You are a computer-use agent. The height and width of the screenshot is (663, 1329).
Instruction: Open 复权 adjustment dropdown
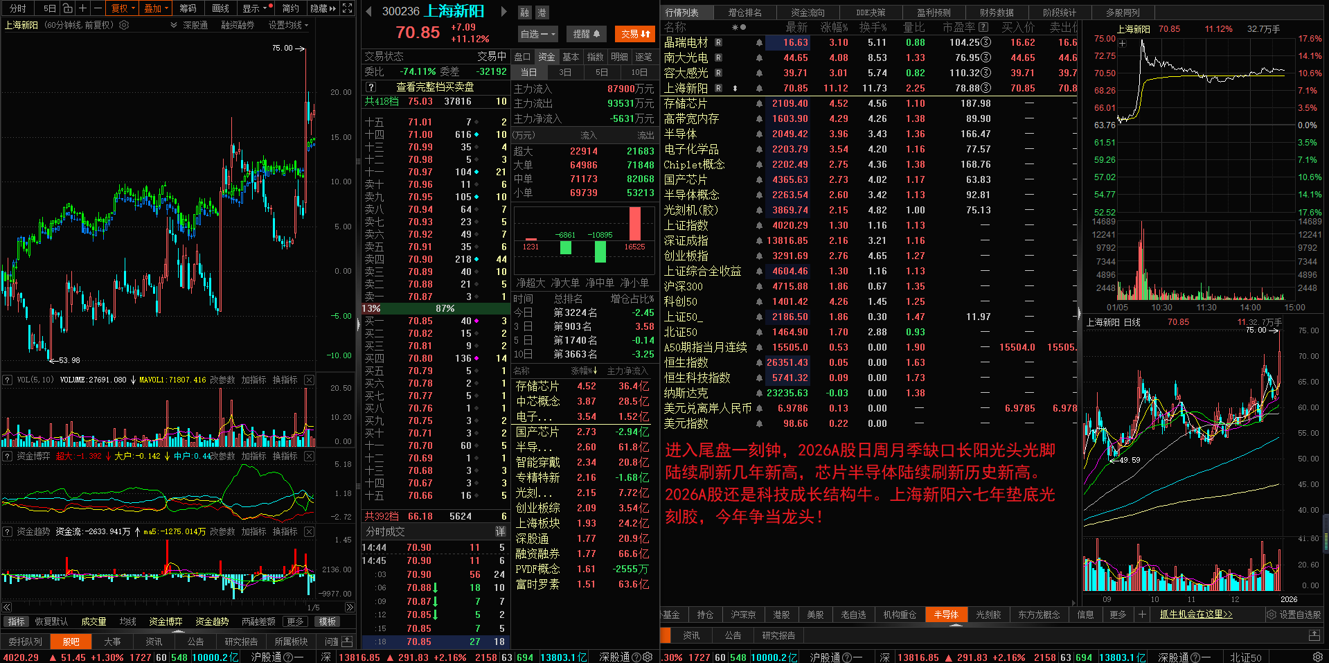(123, 8)
